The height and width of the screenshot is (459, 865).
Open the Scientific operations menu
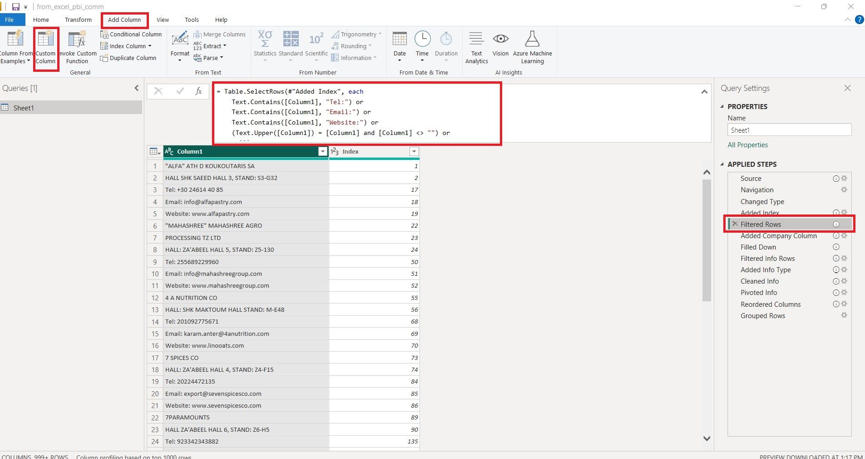tap(316, 47)
